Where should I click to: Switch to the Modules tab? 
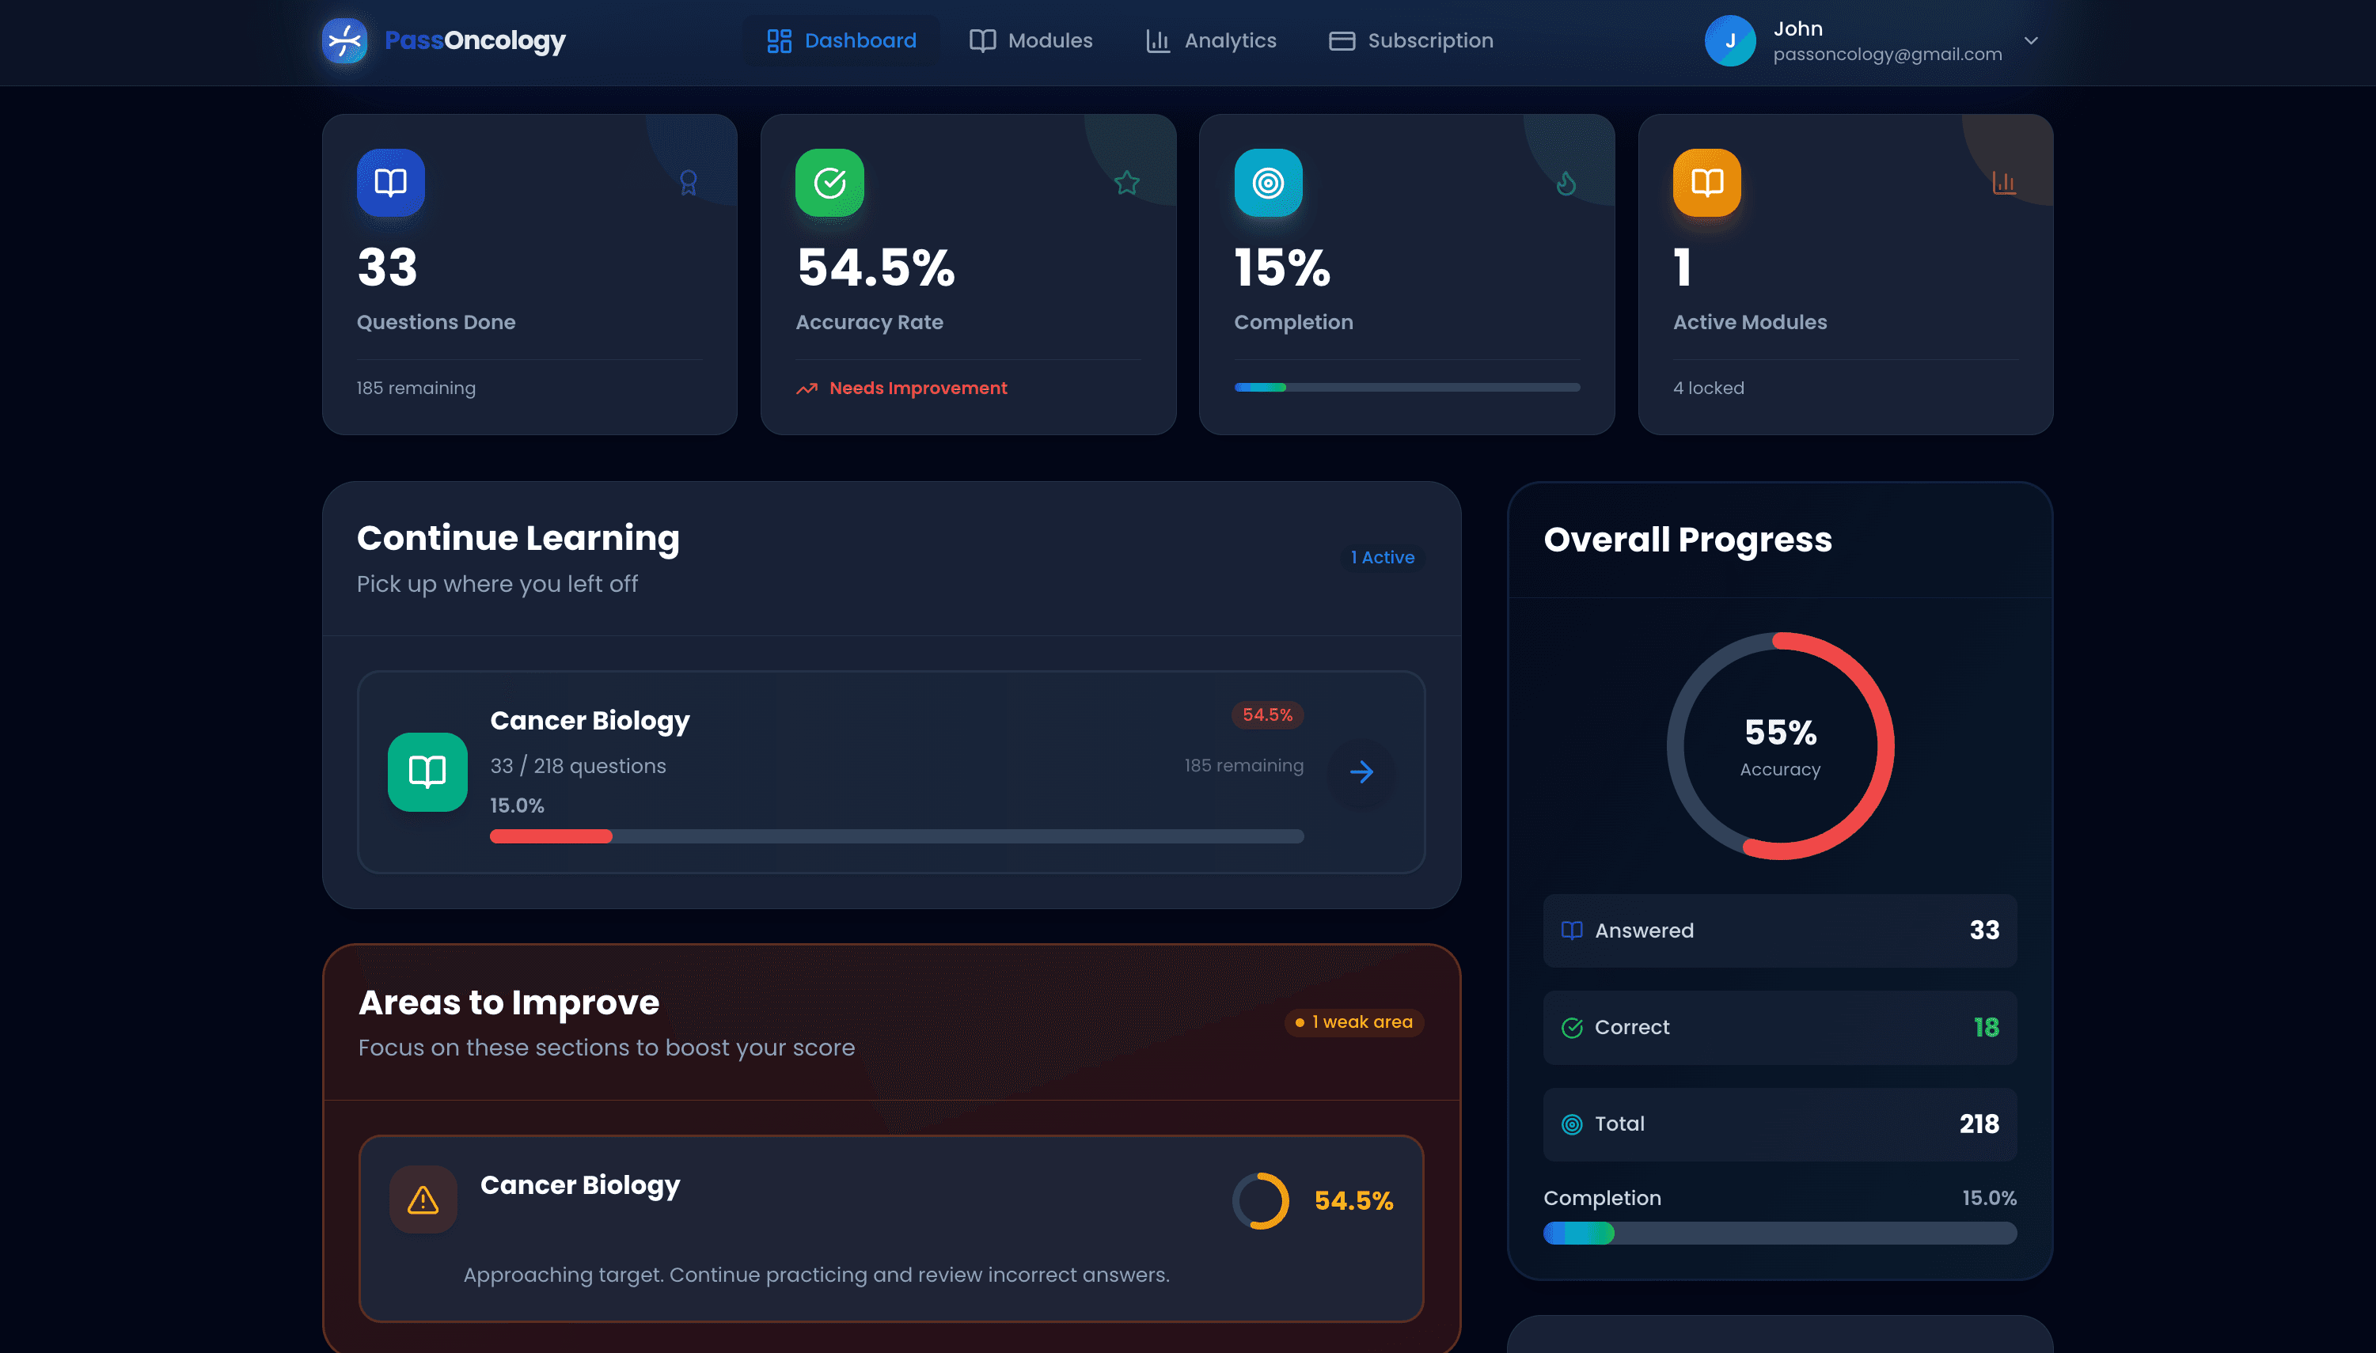[1032, 41]
